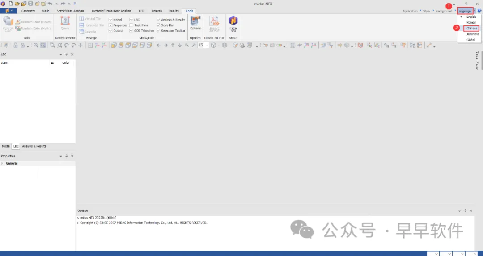This screenshot has width=483, height=256.
Task: Toggle the GCS Trihedron checkbox
Action: coord(131,31)
